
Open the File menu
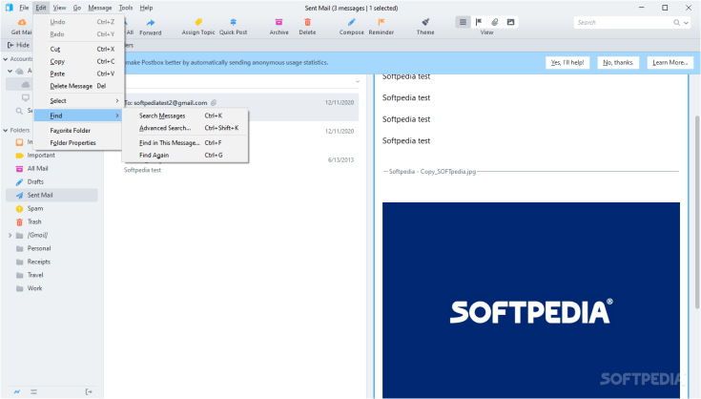(x=24, y=8)
